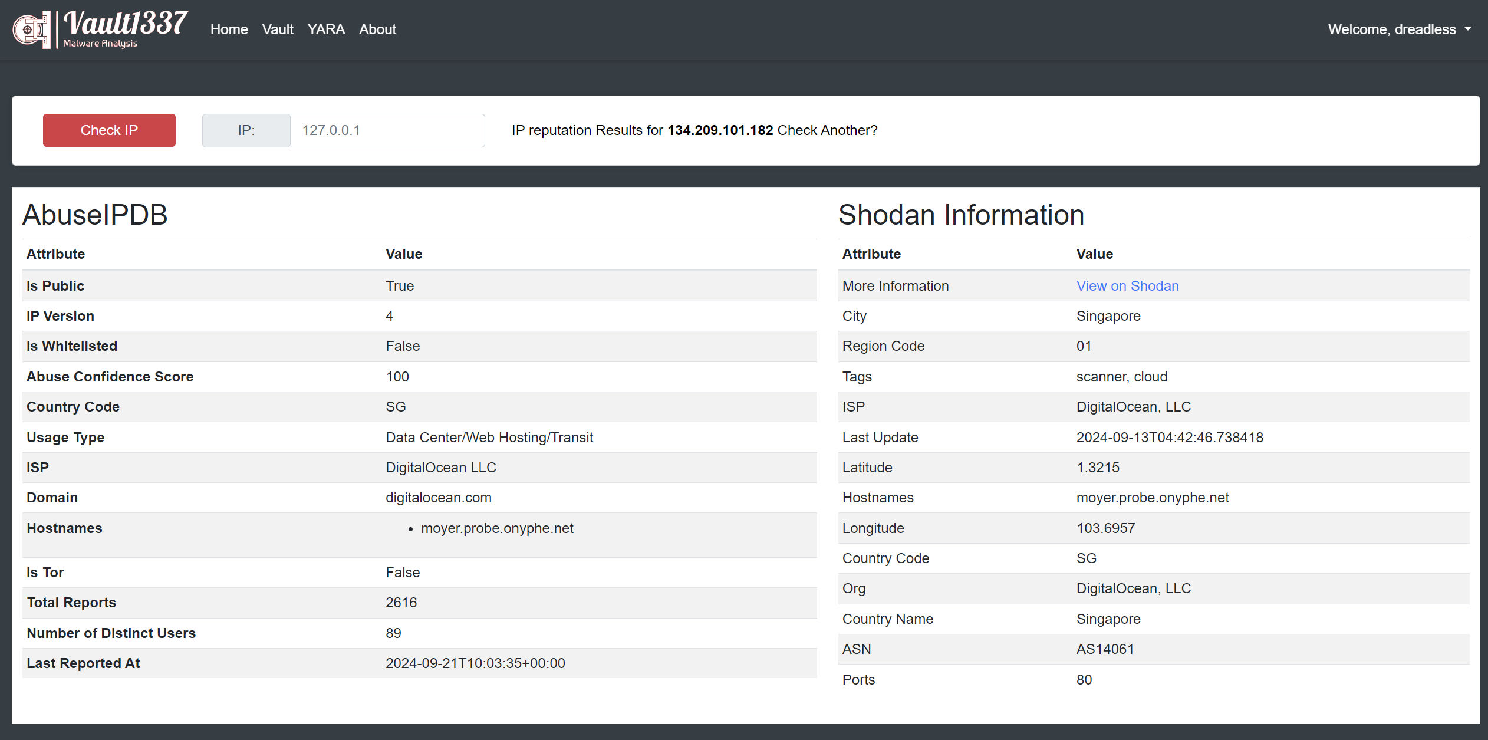Screen dimensions: 1488x740
Task: Select the Org value DigitalOcean, LLC
Action: 1133,588
